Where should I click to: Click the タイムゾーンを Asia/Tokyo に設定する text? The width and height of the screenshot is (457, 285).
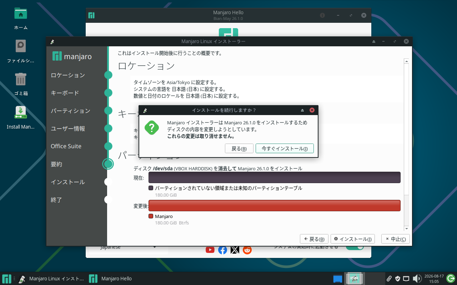pos(175,83)
